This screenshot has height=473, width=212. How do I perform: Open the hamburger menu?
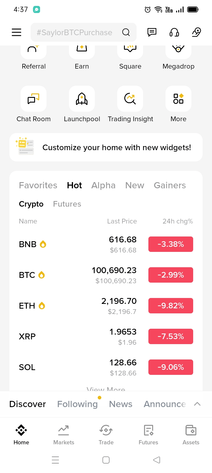(16, 32)
